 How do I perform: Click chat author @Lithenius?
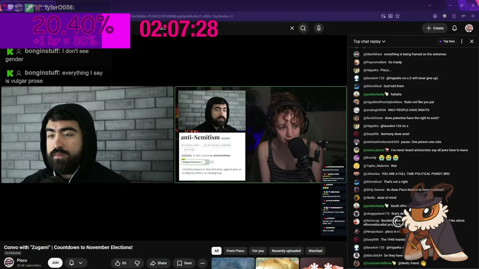[372, 174]
